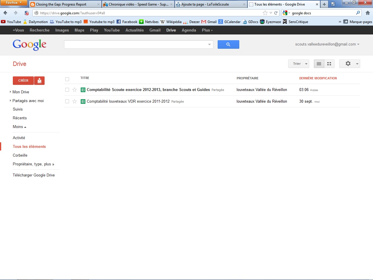This screenshot has height=280, width=373.
Task: Check the Comptabilité Scoute 2012-2013 checkbox
Action: click(x=67, y=90)
